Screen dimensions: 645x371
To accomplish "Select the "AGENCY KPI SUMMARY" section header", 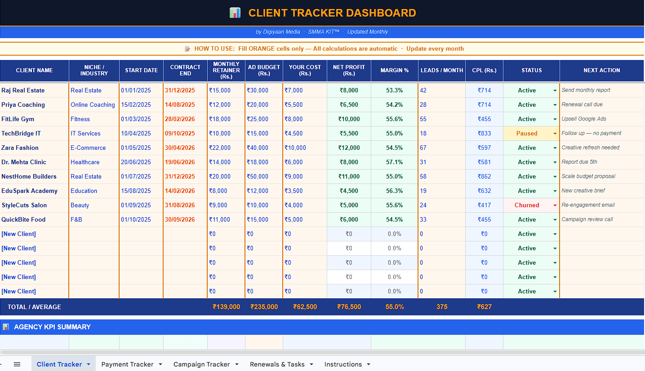I will point(322,327).
